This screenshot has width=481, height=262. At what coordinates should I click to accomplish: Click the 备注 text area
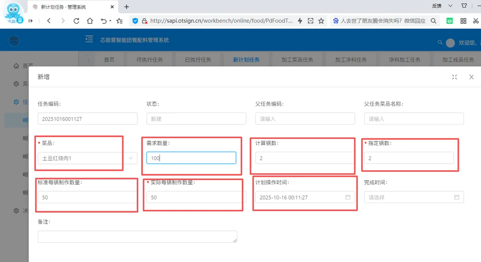coord(137,237)
